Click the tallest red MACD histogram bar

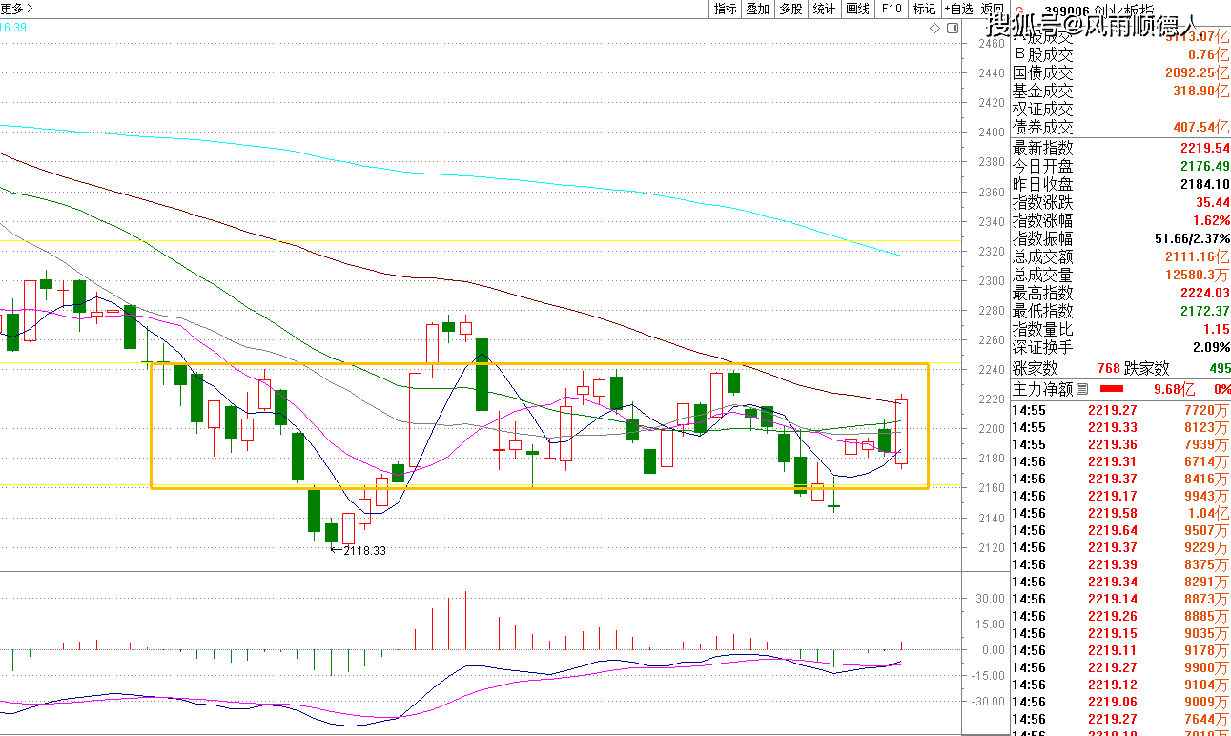pyautogui.click(x=465, y=620)
